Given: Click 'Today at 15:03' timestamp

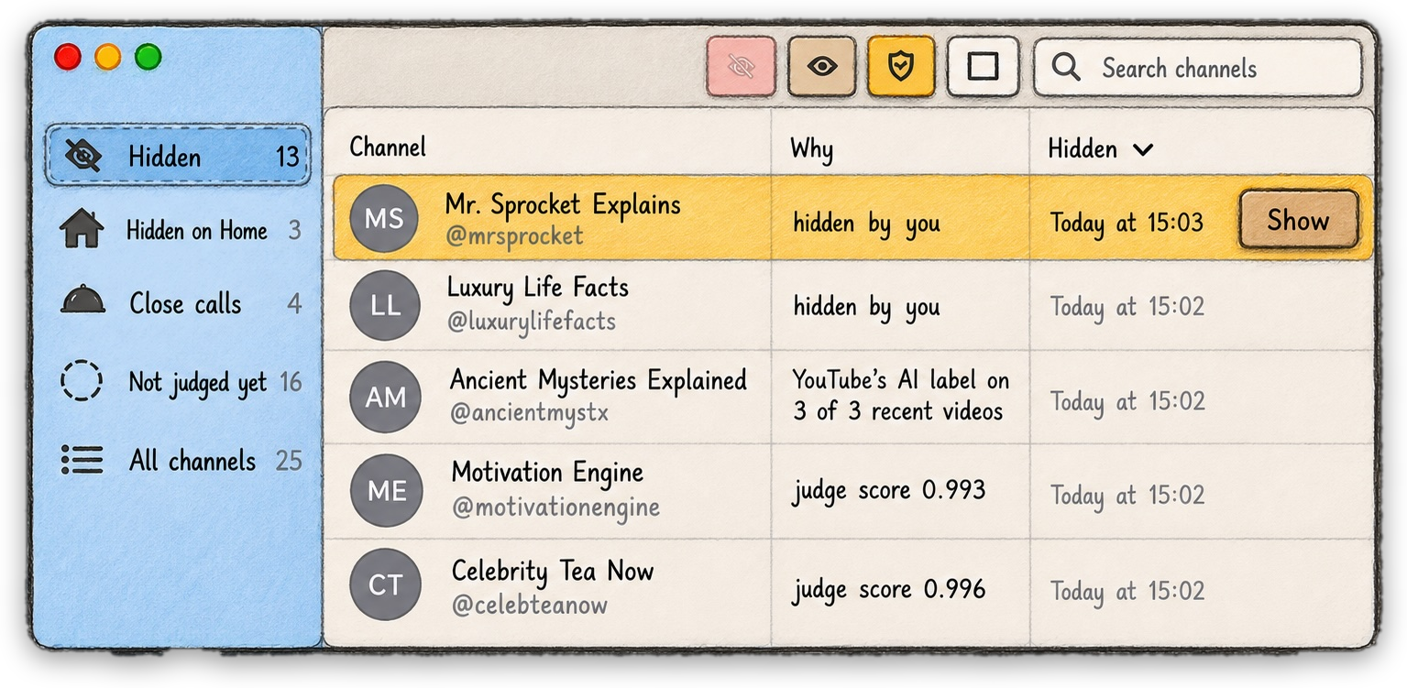Looking at the screenshot, I should click(1127, 223).
